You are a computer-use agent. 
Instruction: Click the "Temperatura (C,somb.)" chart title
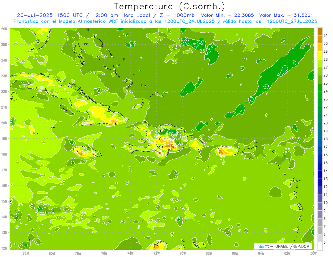170,6
